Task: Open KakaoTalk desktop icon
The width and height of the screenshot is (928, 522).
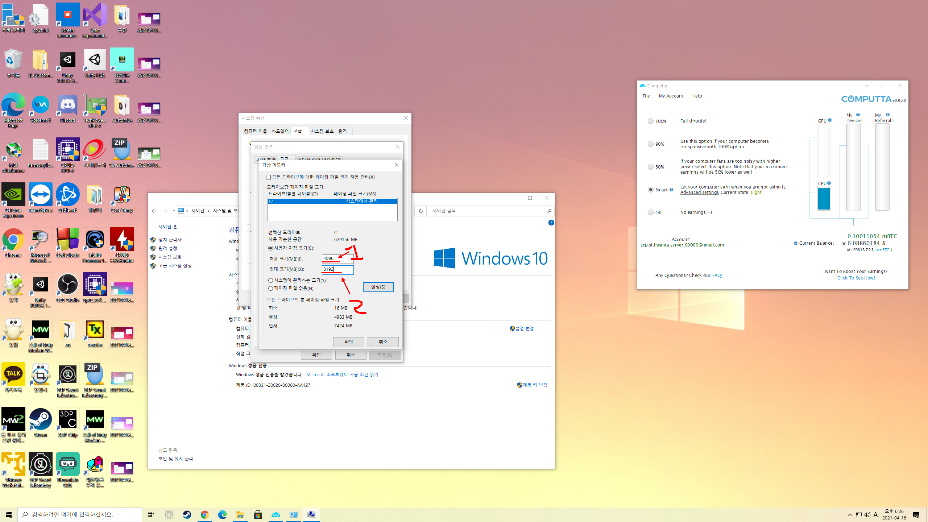Action: coord(13,378)
